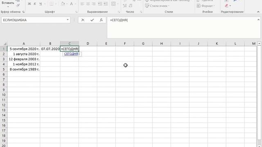This screenshot has height=147, width=262.
Task: Click СЕГОДНЯ function tooltip link
Action: pos(71,54)
